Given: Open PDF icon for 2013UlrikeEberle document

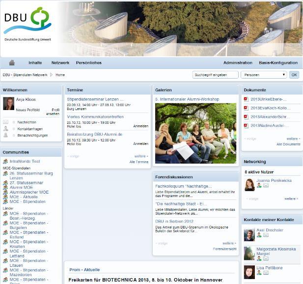Looking at the screenshot, I should 247,99.
